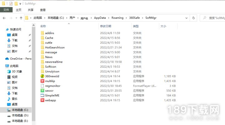This screenshot has width=225, height=125.
Task: Select the message folder icon
Action: pyautogui.click(x=42, y=52)
